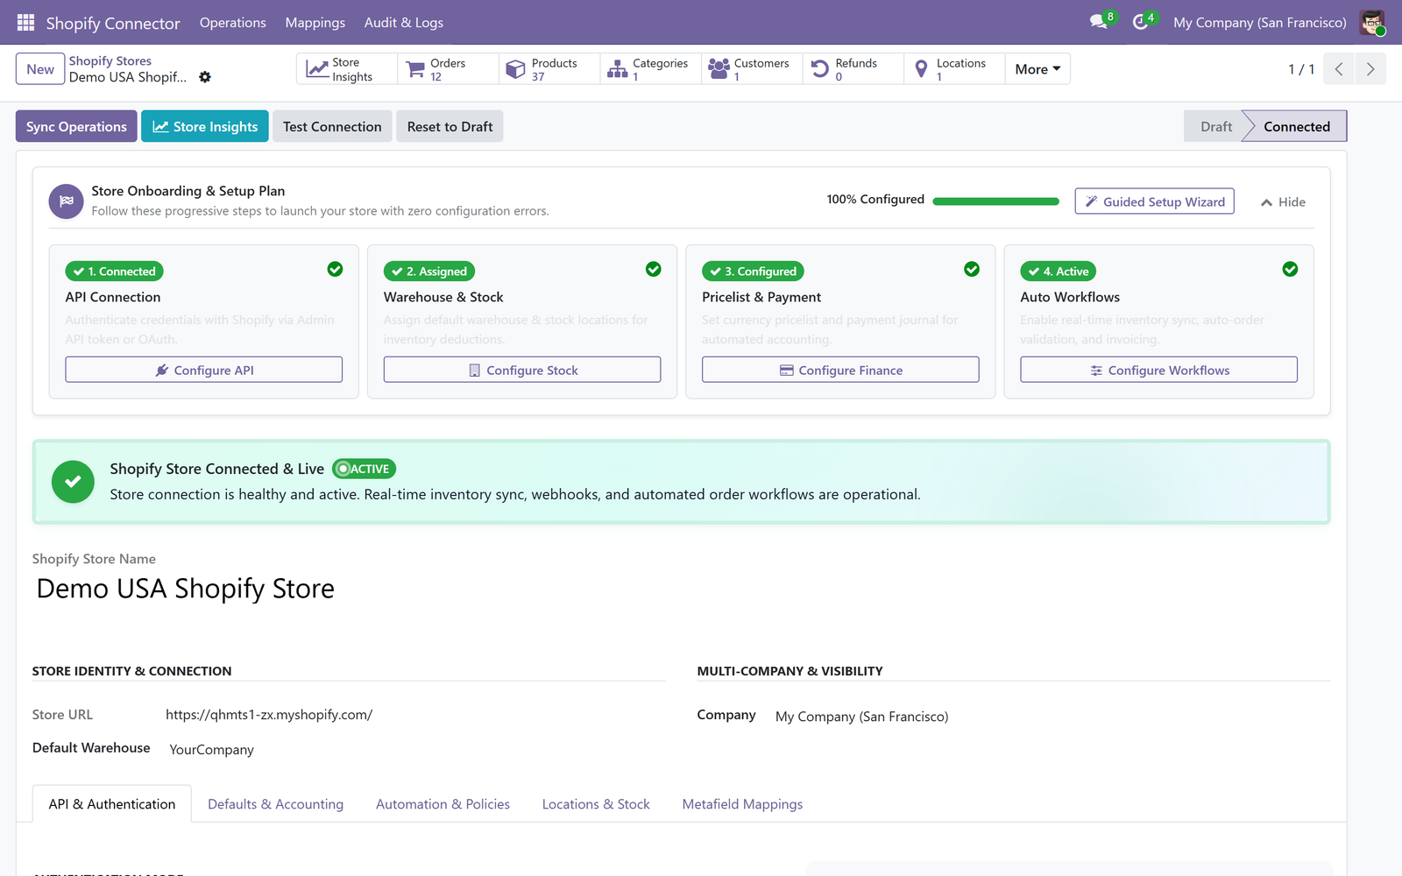
Task: Click Test Connection button
Action: pos(332,126)
